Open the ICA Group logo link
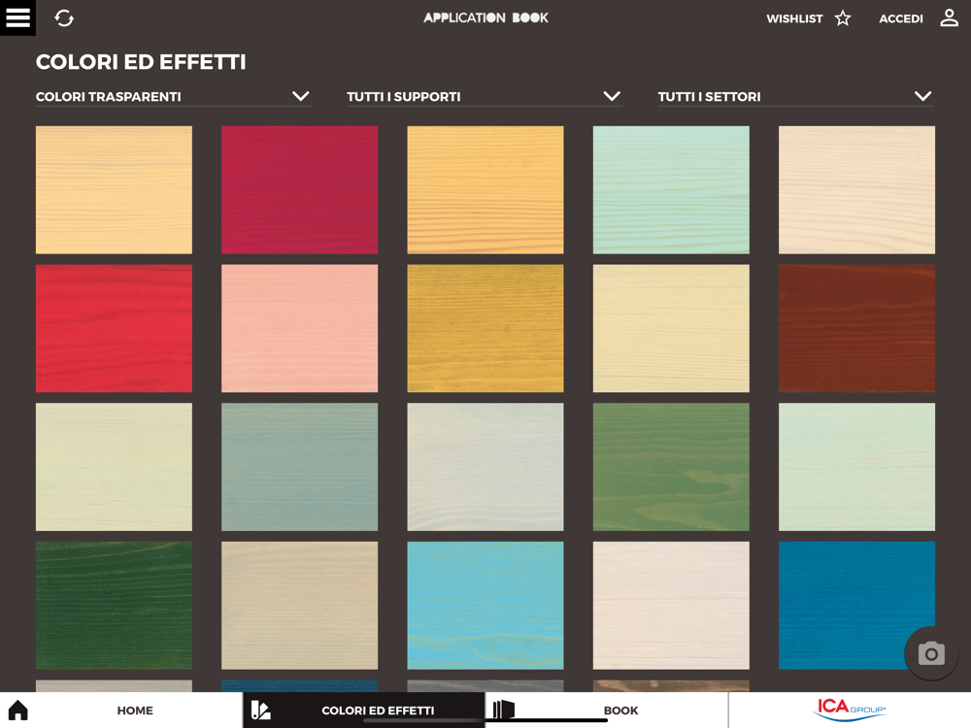 pyautogui.click(x=849, y=711)
